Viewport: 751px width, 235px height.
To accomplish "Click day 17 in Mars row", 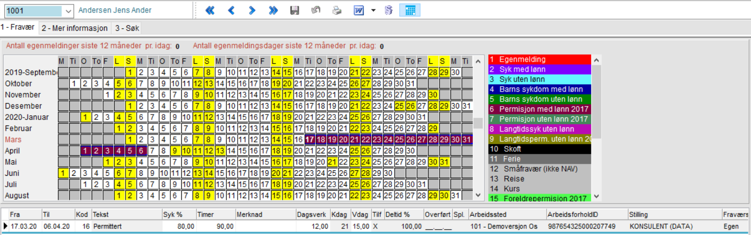I will coord(310,139).
